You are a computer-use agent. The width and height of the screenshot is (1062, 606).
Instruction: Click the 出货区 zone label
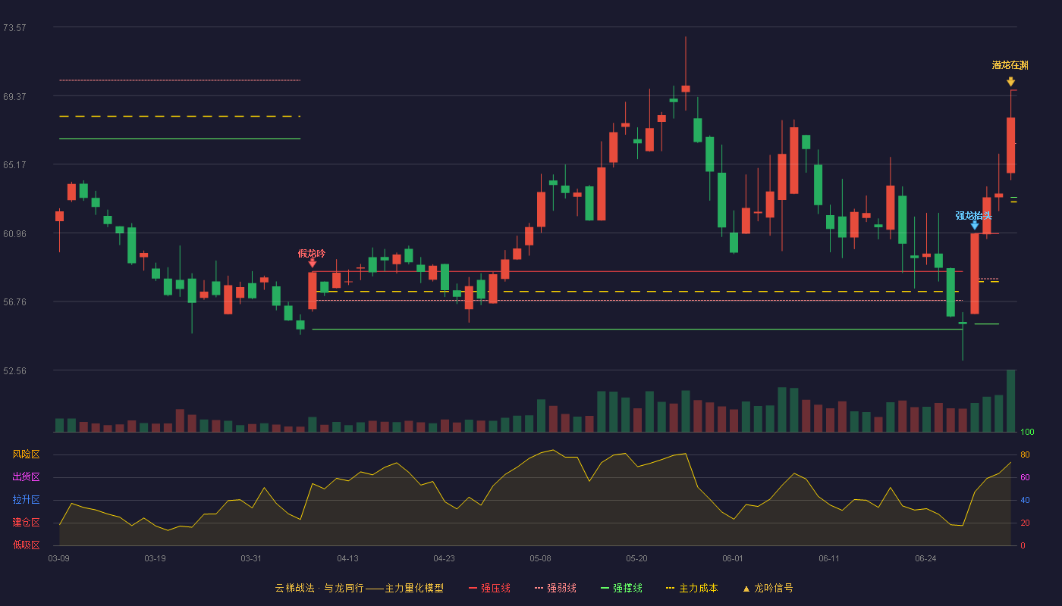click(26, 477)
